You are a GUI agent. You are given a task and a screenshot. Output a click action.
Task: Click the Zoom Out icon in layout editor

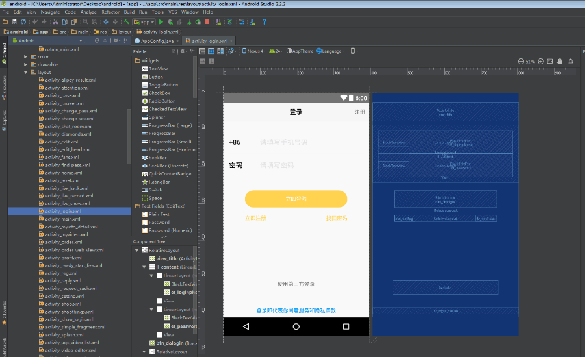521,62
